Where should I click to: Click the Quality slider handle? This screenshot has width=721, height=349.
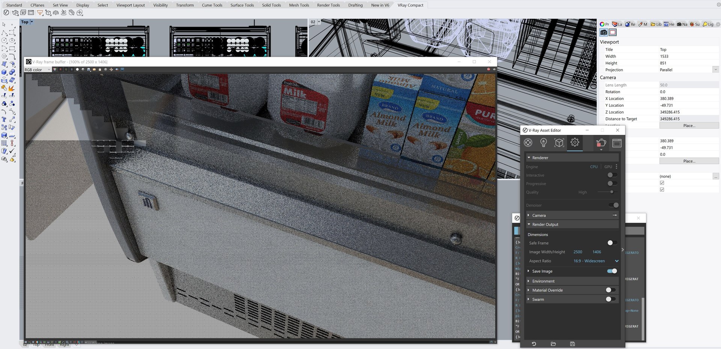point(612,192)
